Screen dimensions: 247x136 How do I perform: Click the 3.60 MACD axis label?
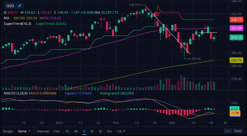coord(234,103)
